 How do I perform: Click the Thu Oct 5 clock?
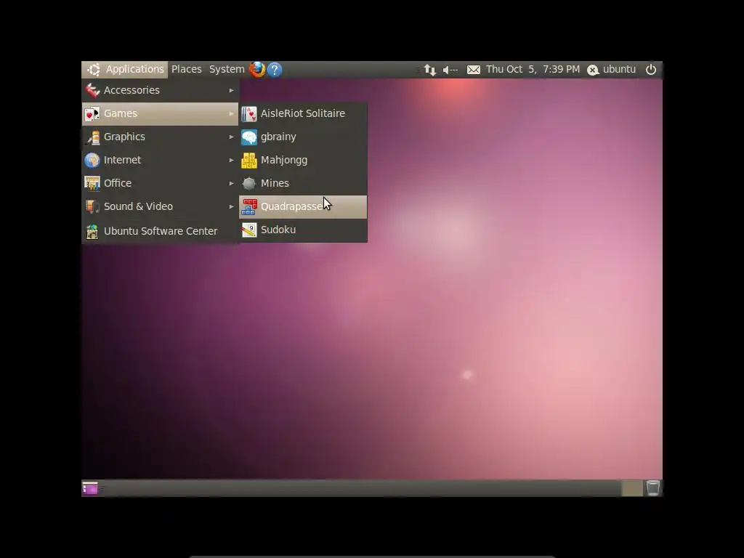click(x=533, y=69)
